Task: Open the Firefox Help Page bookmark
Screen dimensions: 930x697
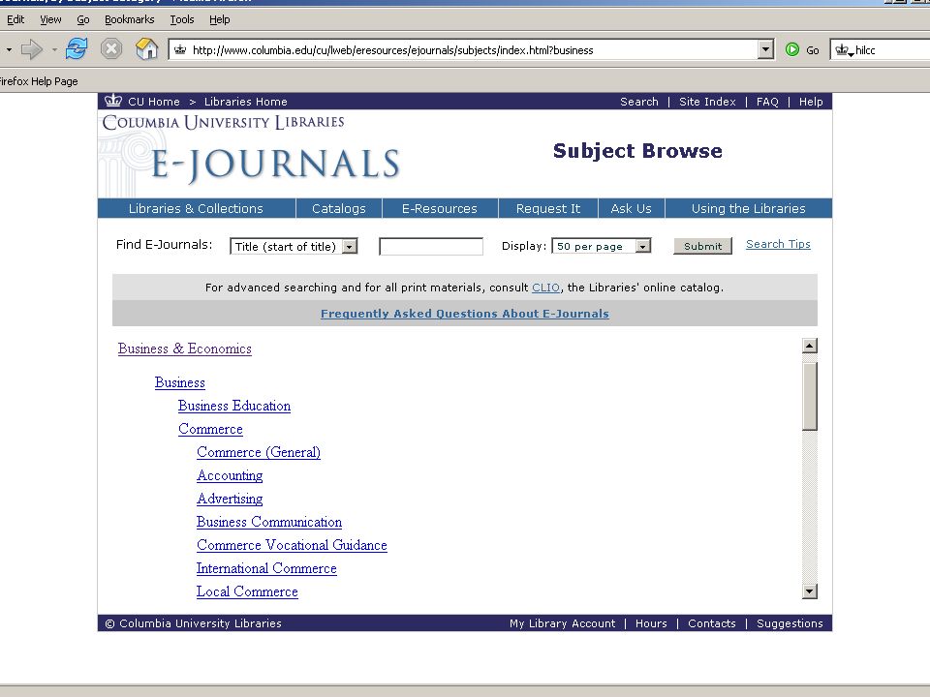Action: pyautogui.click(x=39, y=81)
